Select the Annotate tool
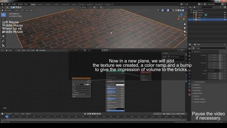 pyautogui.click(x=3, y=41)
